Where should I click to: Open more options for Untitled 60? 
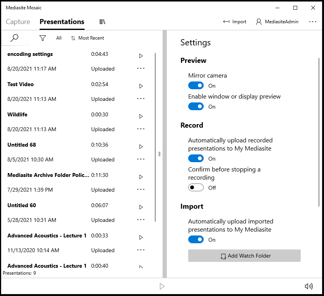coord(141,220)
